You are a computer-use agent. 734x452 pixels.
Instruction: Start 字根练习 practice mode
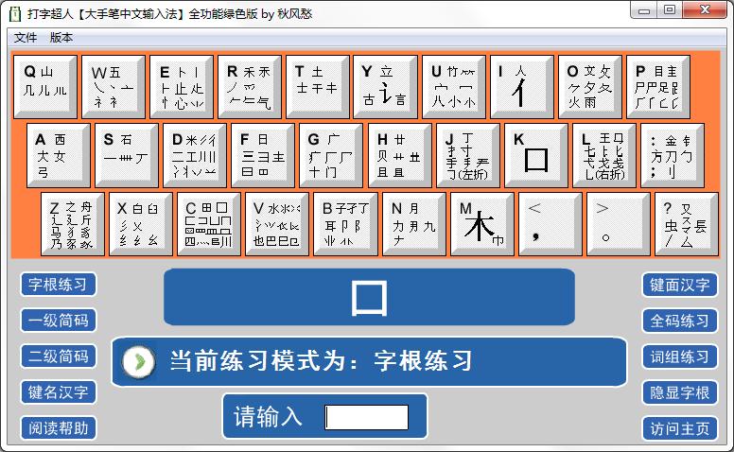pyautogui.click(x=58, y=284)
